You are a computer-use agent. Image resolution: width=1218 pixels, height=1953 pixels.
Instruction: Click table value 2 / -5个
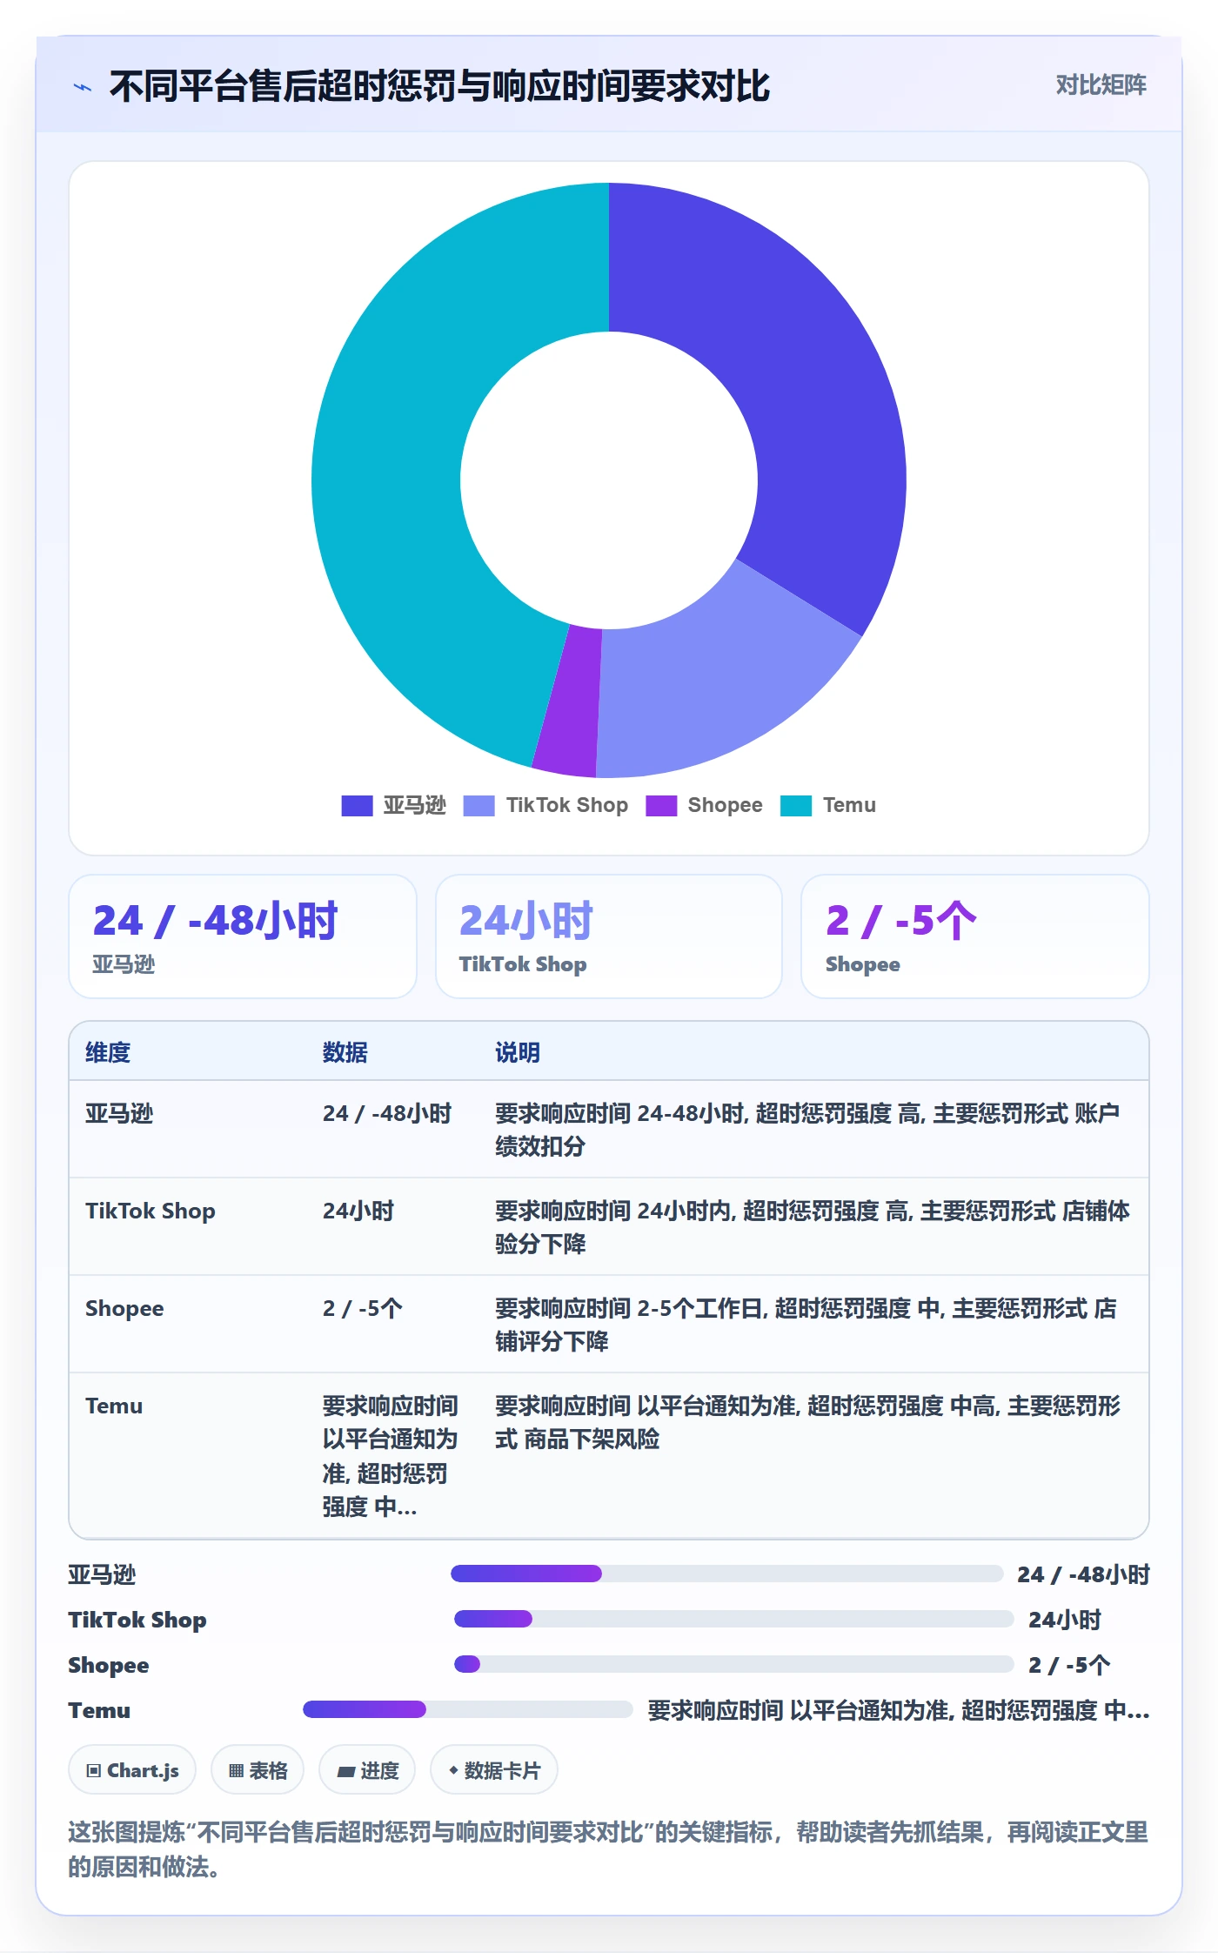click(363, 1308)
